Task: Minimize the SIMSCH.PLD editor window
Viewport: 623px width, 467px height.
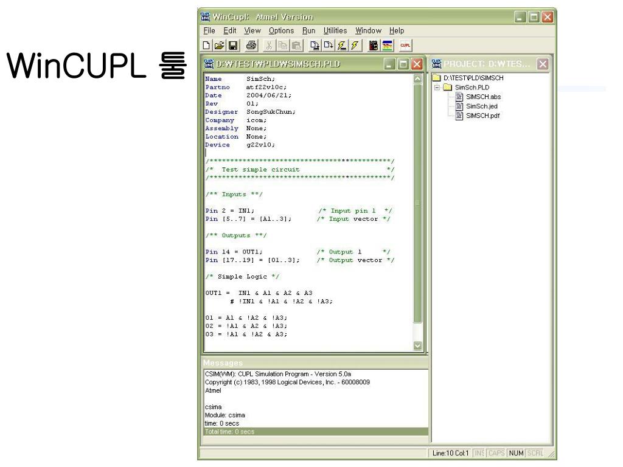Action: point(390,64)
